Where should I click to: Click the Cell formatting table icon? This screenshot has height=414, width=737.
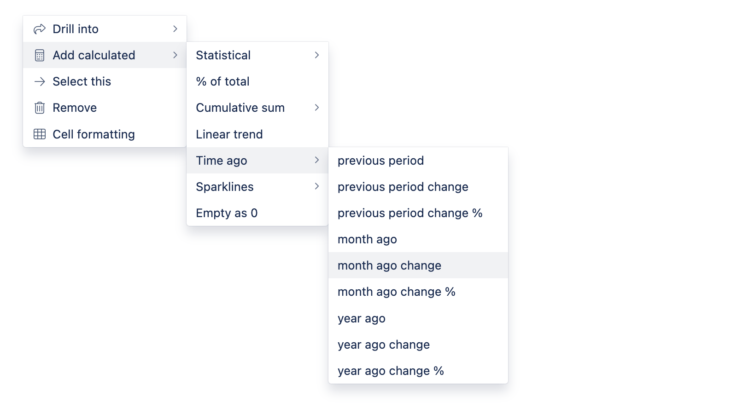[x=40, y=134]
